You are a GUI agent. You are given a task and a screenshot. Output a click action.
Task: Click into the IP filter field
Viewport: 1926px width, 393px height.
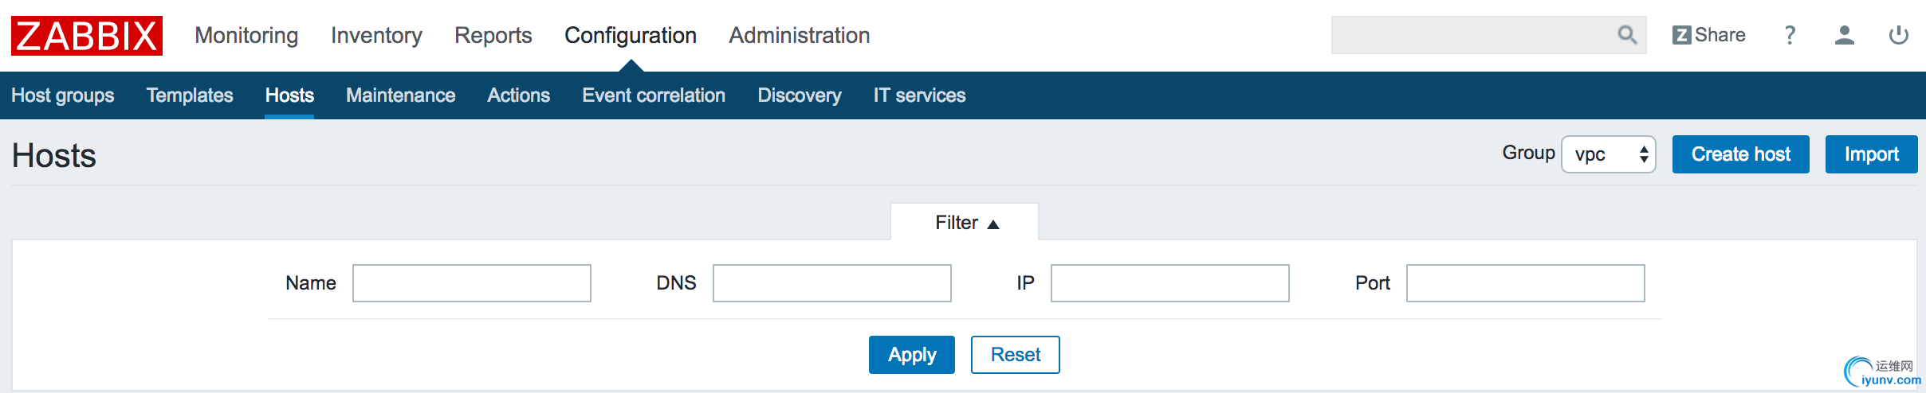(1169, 283)
